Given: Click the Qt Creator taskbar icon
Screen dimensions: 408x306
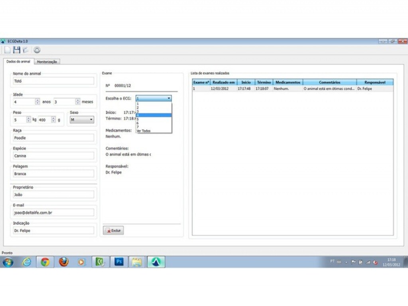Looking at the screenshot, I should [x=101, y=262].
